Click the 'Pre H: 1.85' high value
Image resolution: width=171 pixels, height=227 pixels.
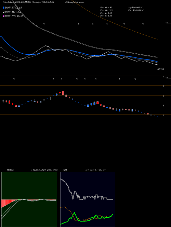pos(106,10)
